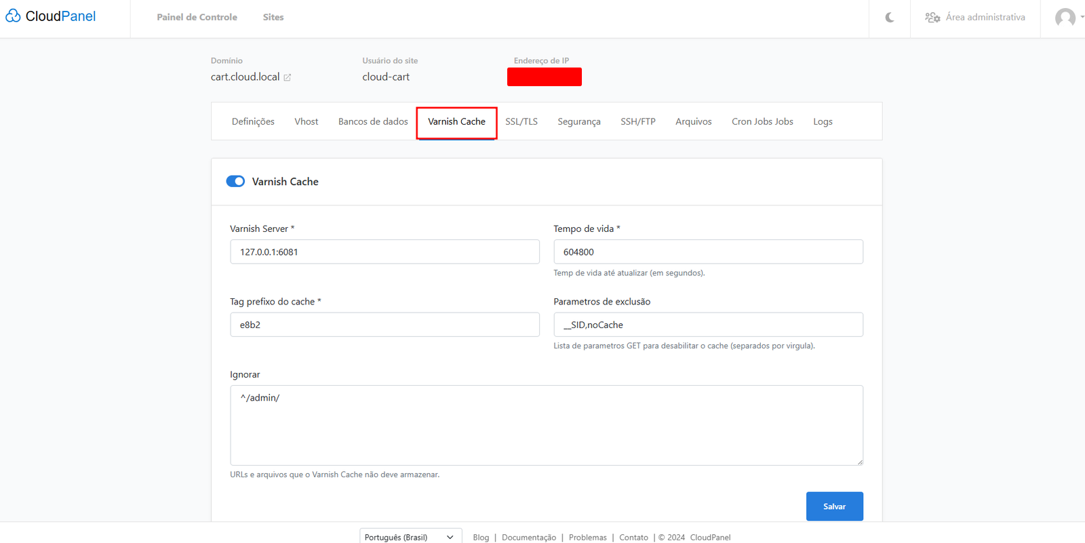Switch to the Vhost tab
The width and height of the screenshot is (1085, 543).
click(306, 122)
